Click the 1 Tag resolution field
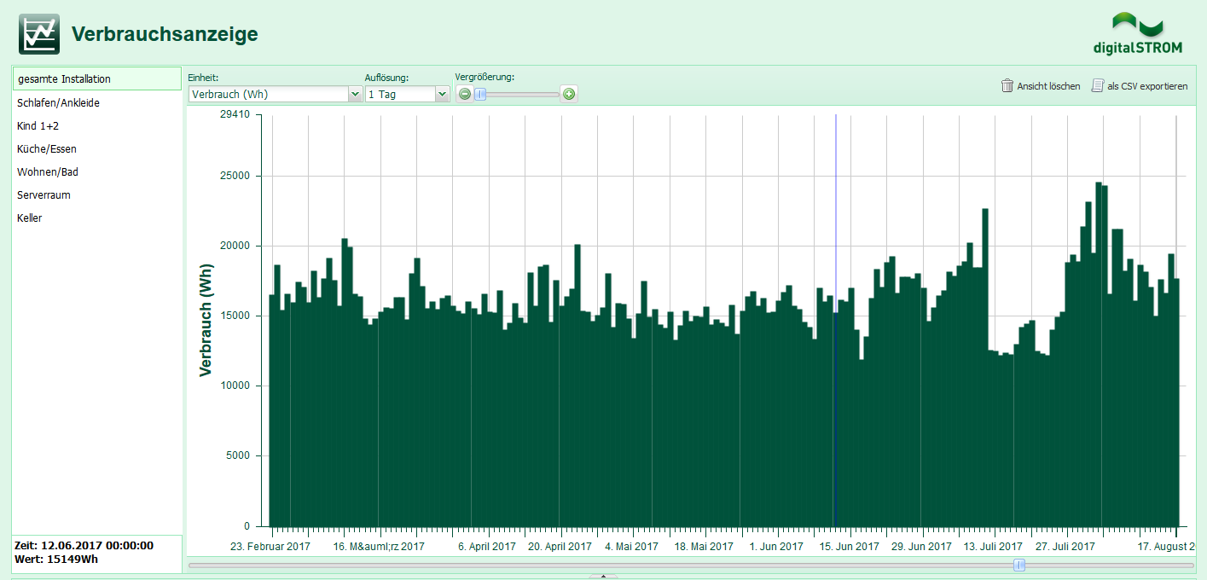The height and width of the screenshot is (580, 1207). pos(400,95)
